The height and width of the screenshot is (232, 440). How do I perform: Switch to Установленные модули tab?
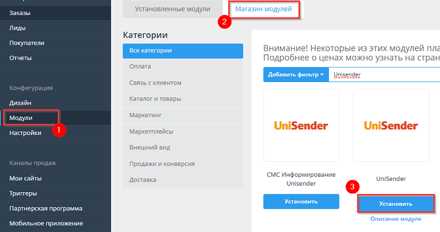point(172,9)
